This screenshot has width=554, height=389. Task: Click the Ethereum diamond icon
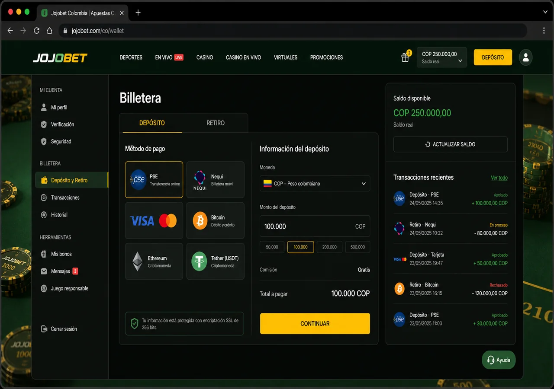coord(138,261)
